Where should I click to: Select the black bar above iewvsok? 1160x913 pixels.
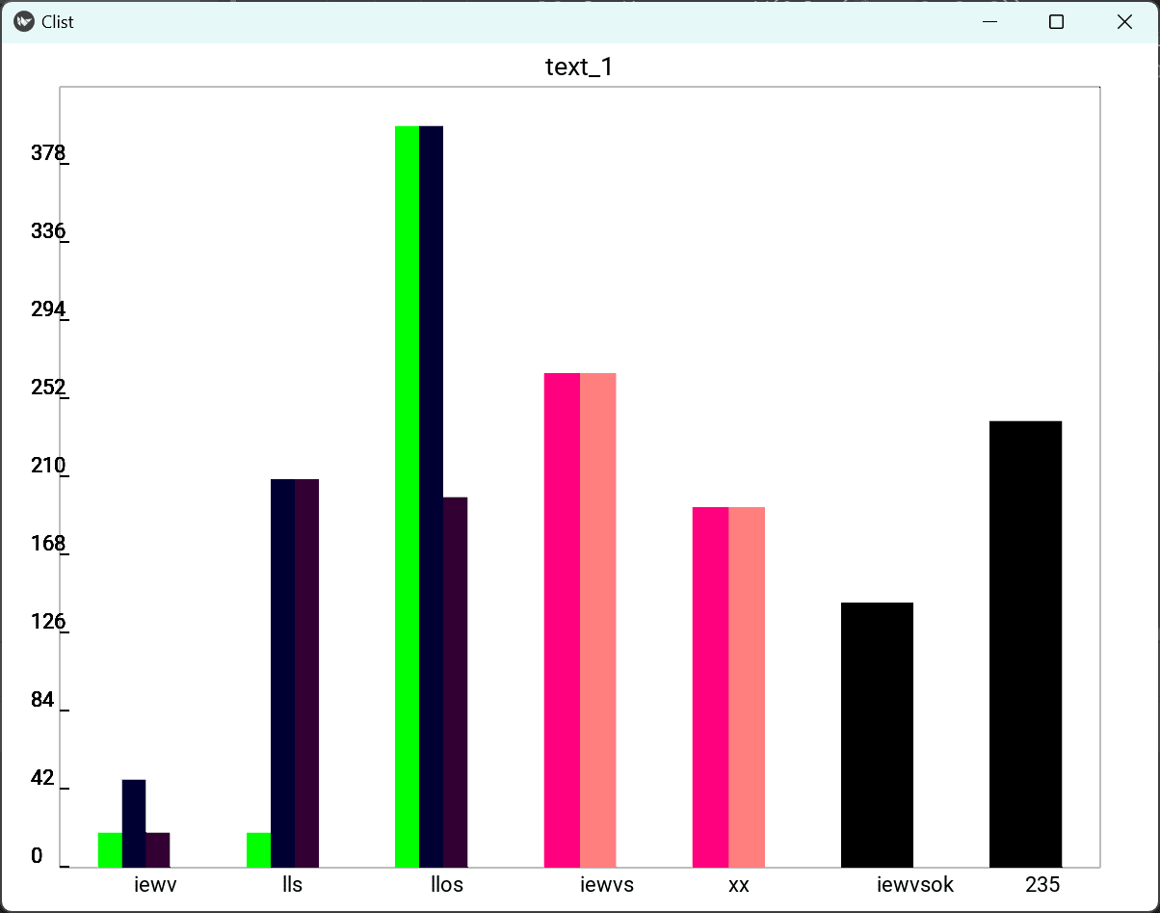(878, 735)
